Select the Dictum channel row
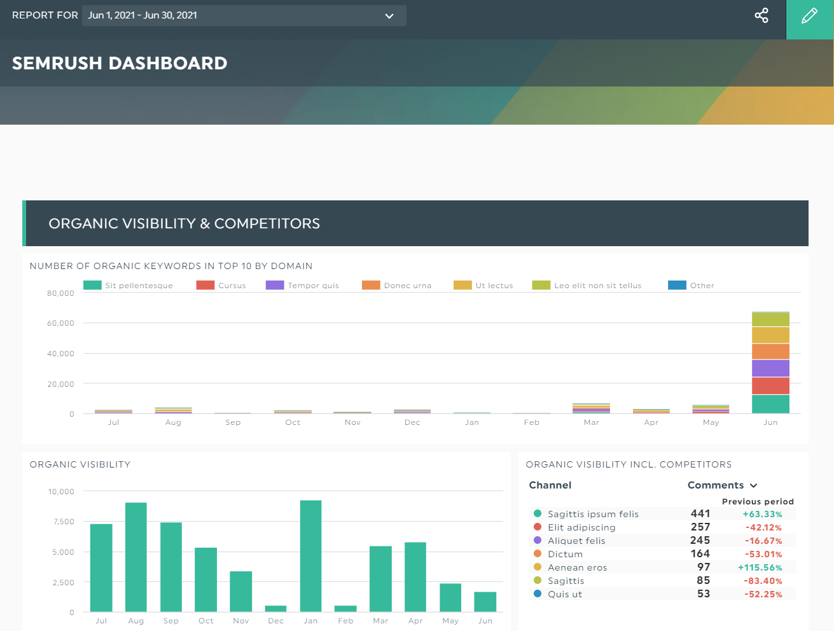 click(x=565, y=554)
